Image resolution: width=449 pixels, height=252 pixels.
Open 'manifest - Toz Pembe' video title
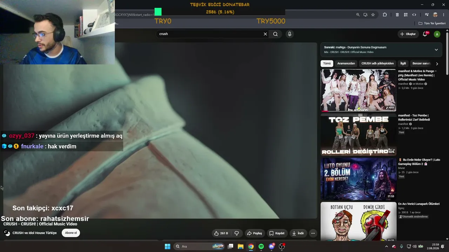click(x=414, y=118)
